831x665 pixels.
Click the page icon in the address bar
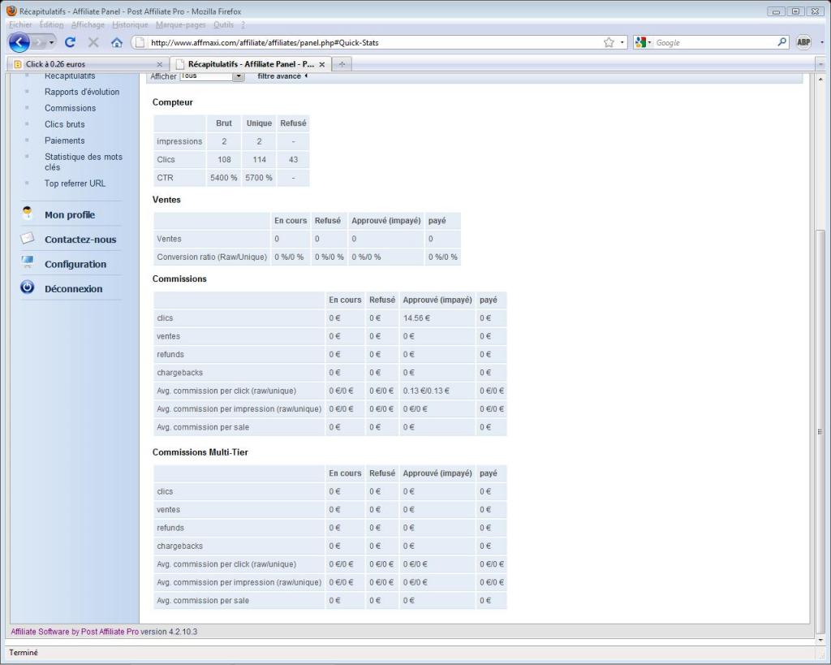(x=140, y=42)
